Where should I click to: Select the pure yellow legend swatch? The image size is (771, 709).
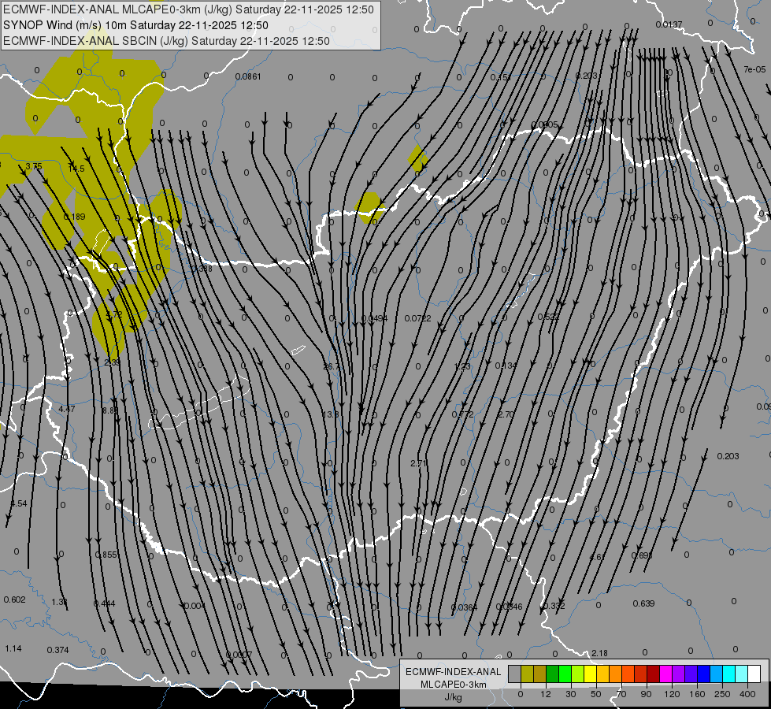(x=590, y=674)
